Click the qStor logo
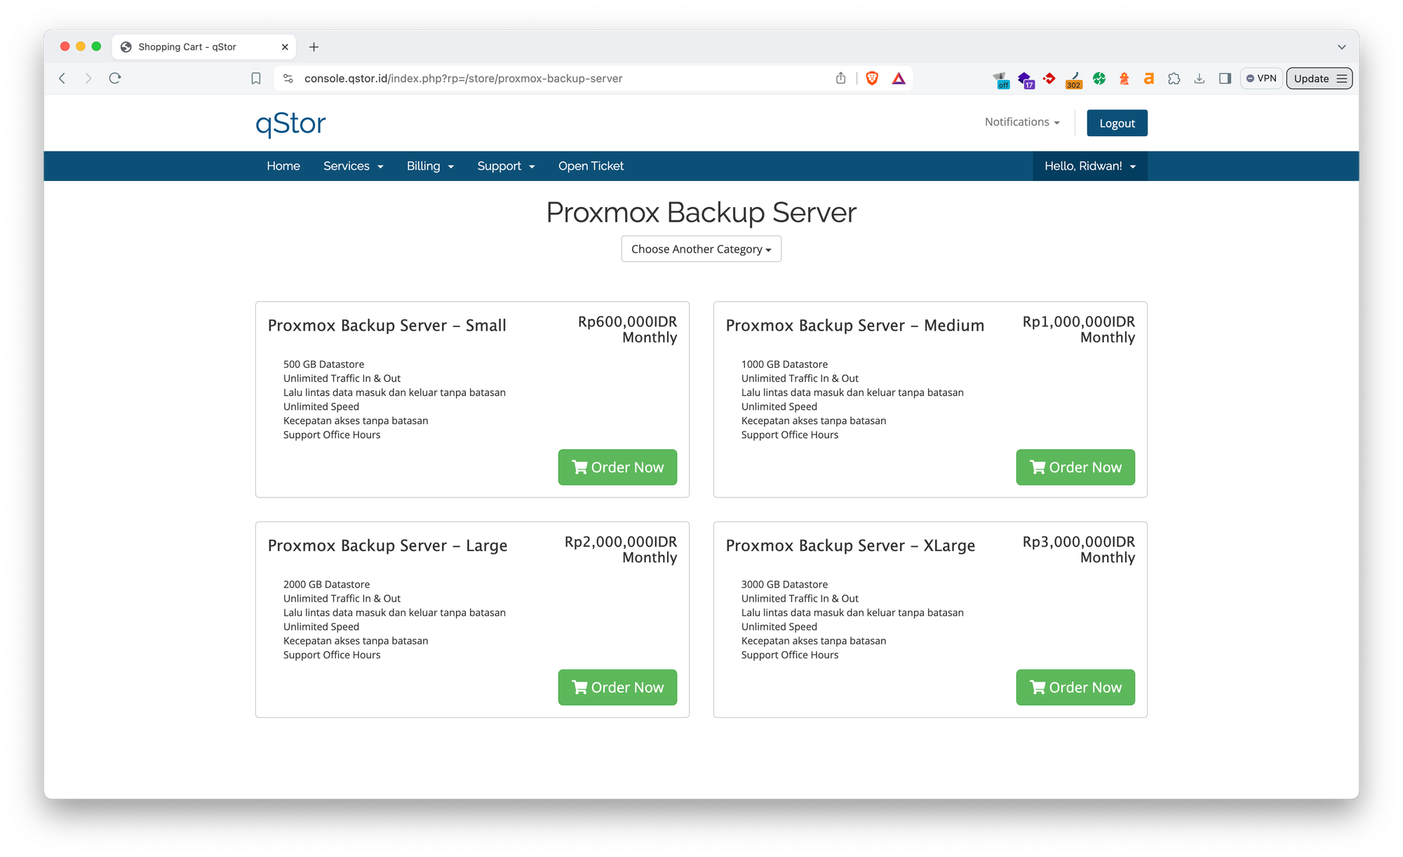This screenshot has height=857, width=1403. 290,124
